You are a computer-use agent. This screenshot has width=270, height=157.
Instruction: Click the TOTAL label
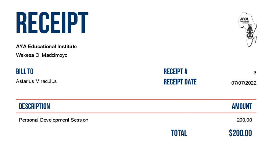point(179,133)
